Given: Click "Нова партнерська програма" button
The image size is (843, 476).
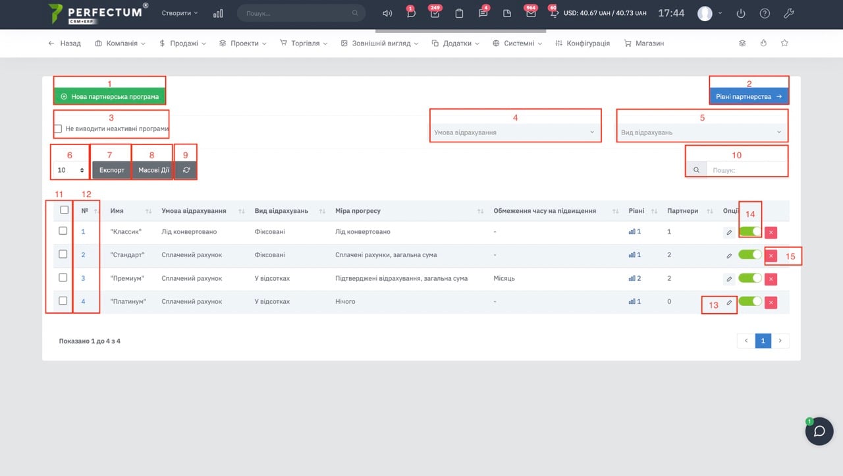Looking at the screenshot, I should (x=109, y=97).
